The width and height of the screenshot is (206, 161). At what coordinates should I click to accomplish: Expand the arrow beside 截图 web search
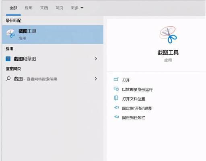pyautogui.click(x=96, y=79)
